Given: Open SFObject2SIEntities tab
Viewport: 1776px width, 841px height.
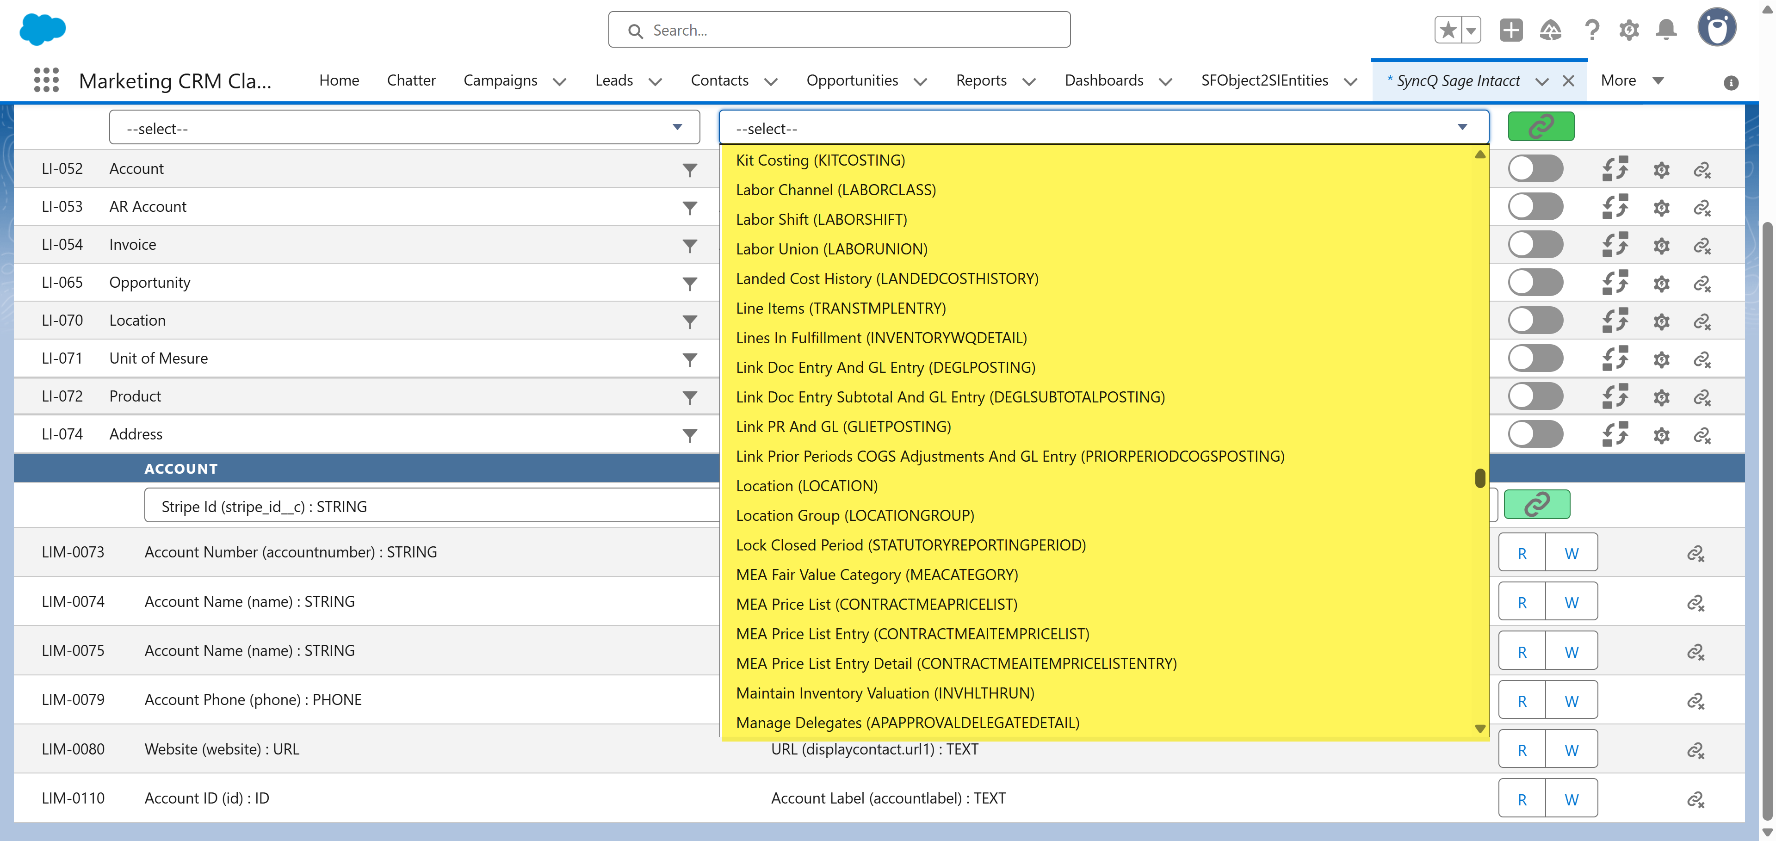Looking at the screenshot, I should pos(1264,80).
